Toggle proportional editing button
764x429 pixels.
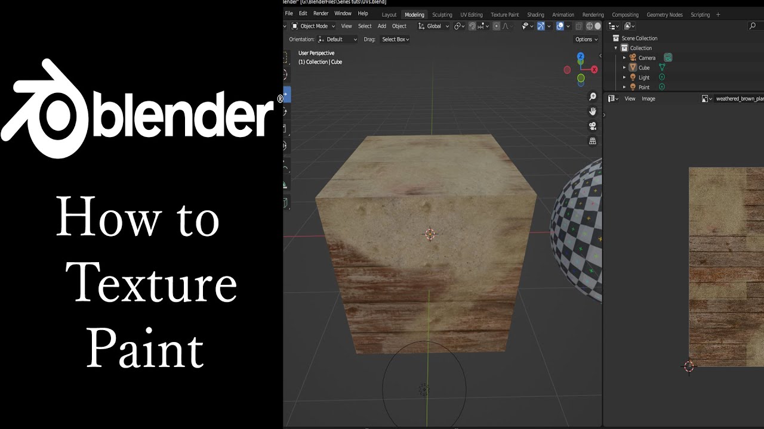tap(497, 26)
